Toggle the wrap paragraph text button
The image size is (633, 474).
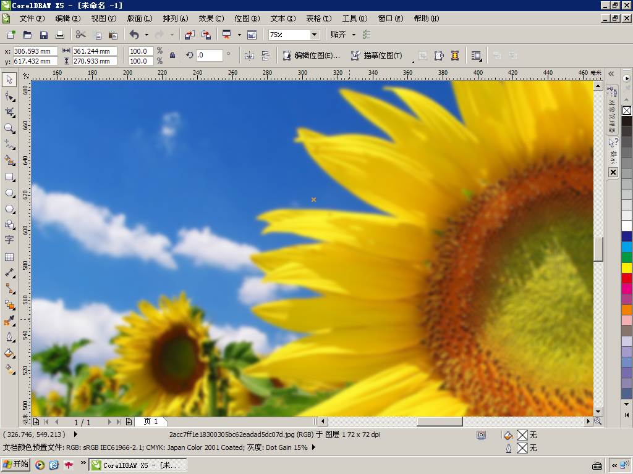tap(477, 56)
